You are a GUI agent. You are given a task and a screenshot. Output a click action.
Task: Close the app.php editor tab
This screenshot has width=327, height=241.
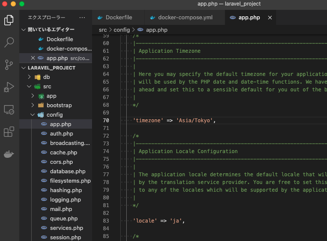point(270,18)
